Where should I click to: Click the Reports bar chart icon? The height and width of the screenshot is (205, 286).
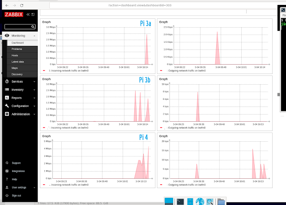7,98
